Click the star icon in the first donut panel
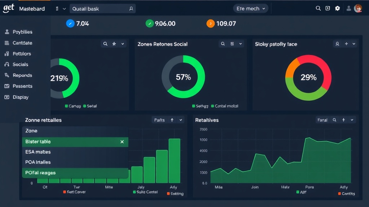Viewport: 369px width, 207px height. click(114, 44)
